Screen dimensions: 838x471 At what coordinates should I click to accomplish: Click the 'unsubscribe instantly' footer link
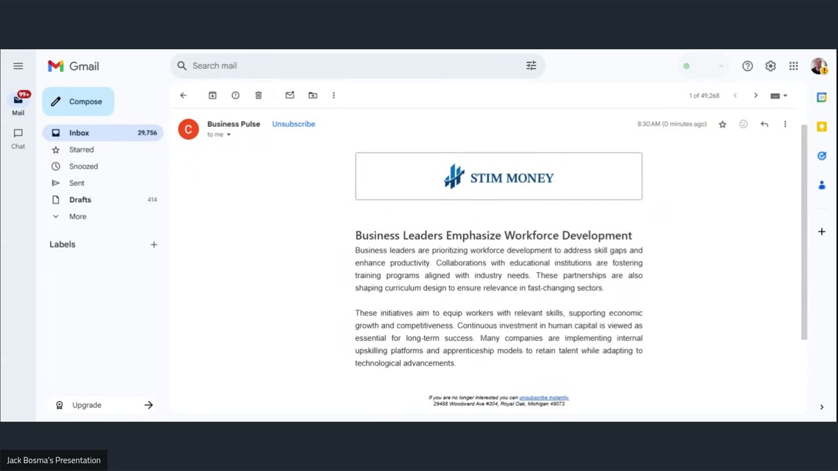(x=544, y=398)
